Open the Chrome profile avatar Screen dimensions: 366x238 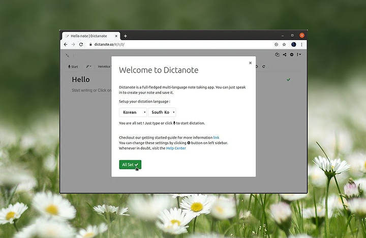click(x=294, y=44)
